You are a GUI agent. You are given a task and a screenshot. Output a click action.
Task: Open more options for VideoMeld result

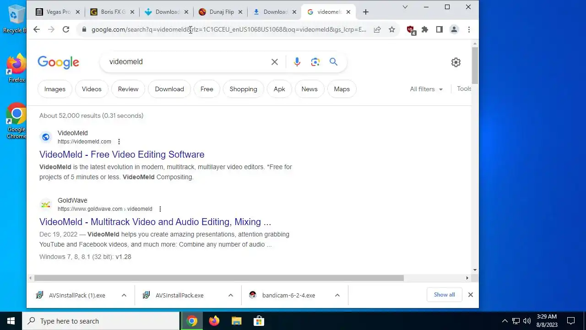point(119,142)
